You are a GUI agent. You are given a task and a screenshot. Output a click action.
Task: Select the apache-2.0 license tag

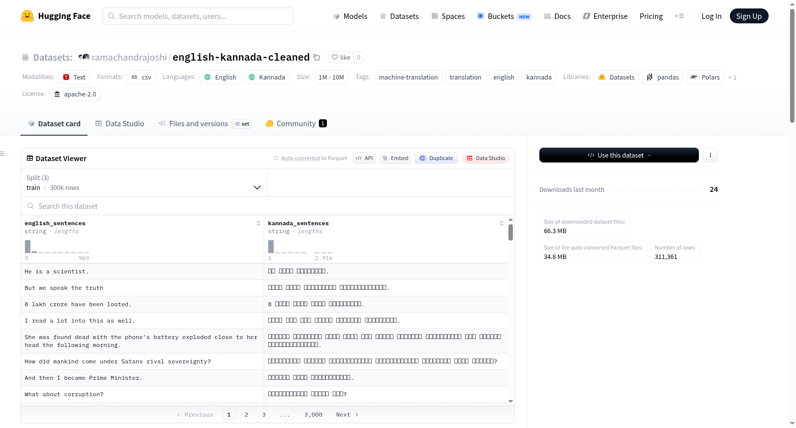[76, 94]
